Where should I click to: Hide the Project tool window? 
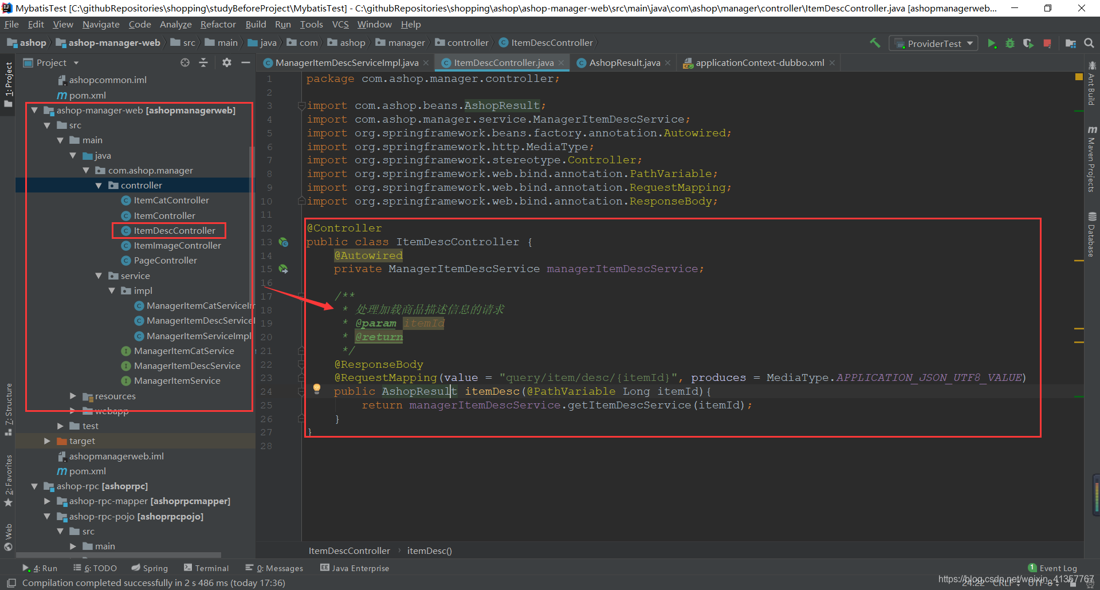coord(246,62)
